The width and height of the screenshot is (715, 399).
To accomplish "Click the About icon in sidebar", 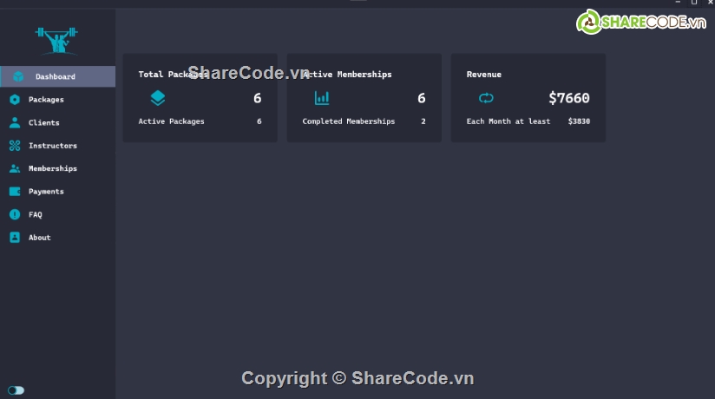I will coord(15,238).
